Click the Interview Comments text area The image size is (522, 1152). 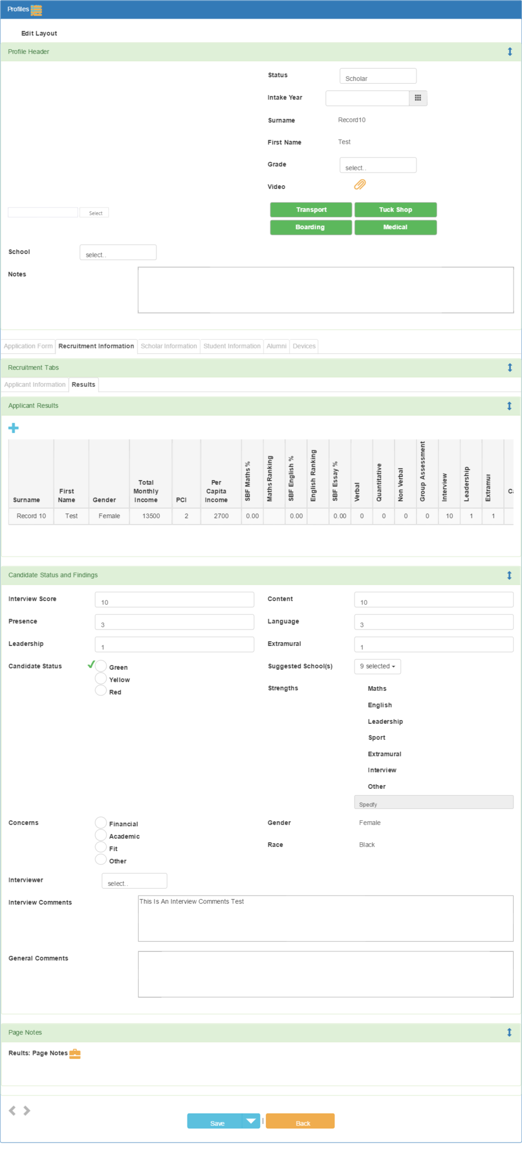(x=326, y=918)
